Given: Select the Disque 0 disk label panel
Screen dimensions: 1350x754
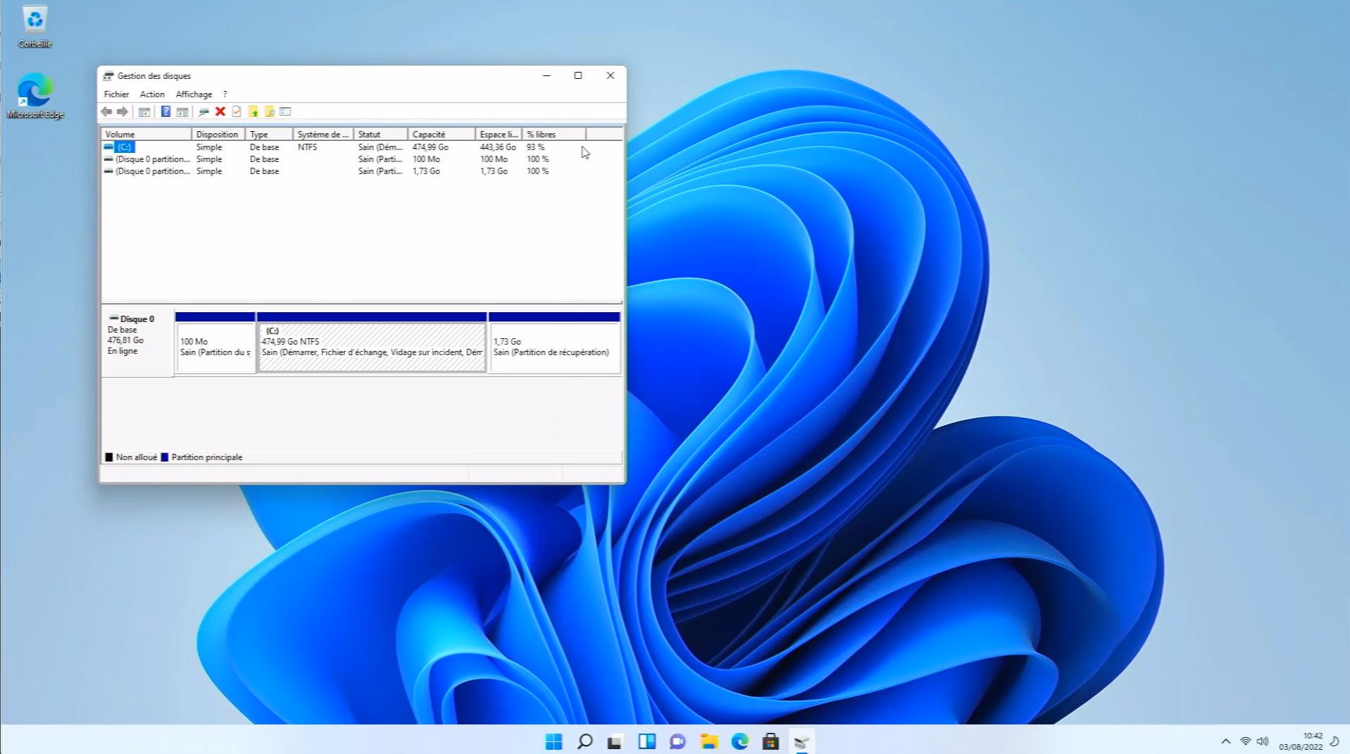Looking at the screenshot, I should click(138, 342).
